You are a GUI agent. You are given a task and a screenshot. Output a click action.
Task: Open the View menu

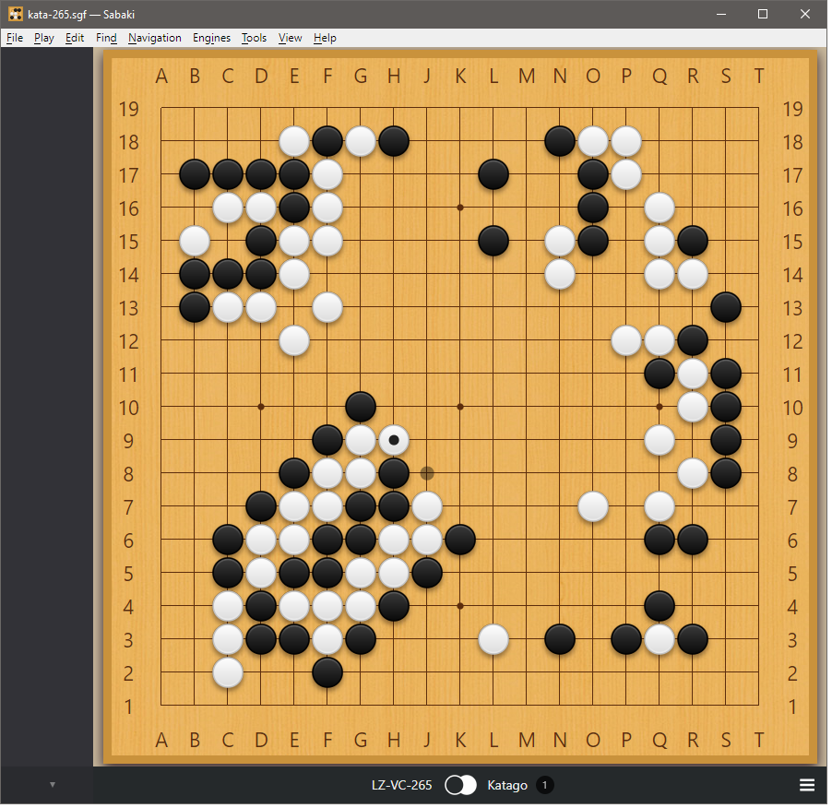(x=290, y=38)
